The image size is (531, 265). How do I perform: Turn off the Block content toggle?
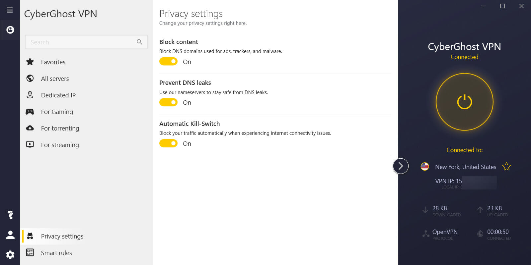tap(169, 62)
